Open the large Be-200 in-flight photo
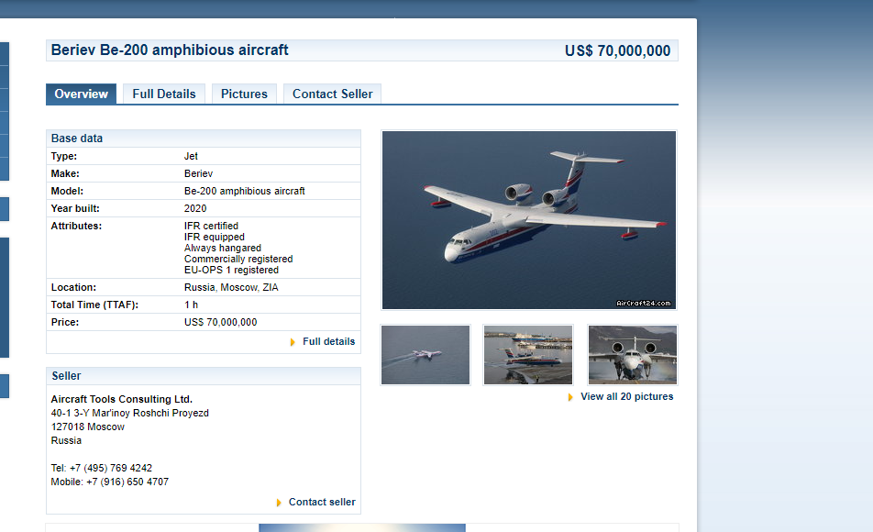The width and height of the screenshot is (873, 532). (x=529, y=220)
